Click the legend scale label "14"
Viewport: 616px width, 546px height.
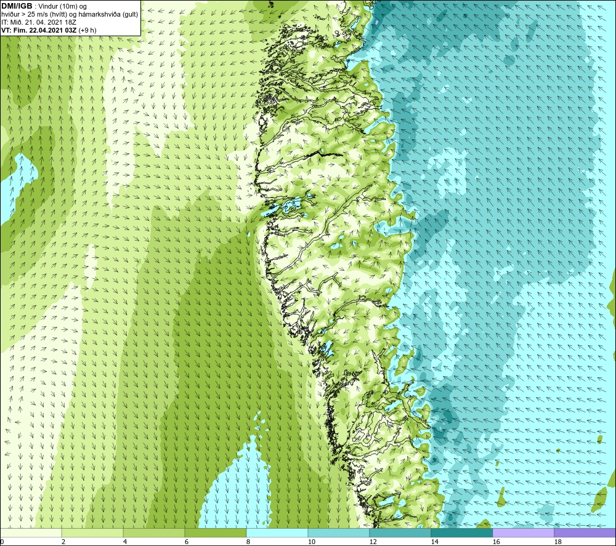pyautogui.click(x=434, y=542)
